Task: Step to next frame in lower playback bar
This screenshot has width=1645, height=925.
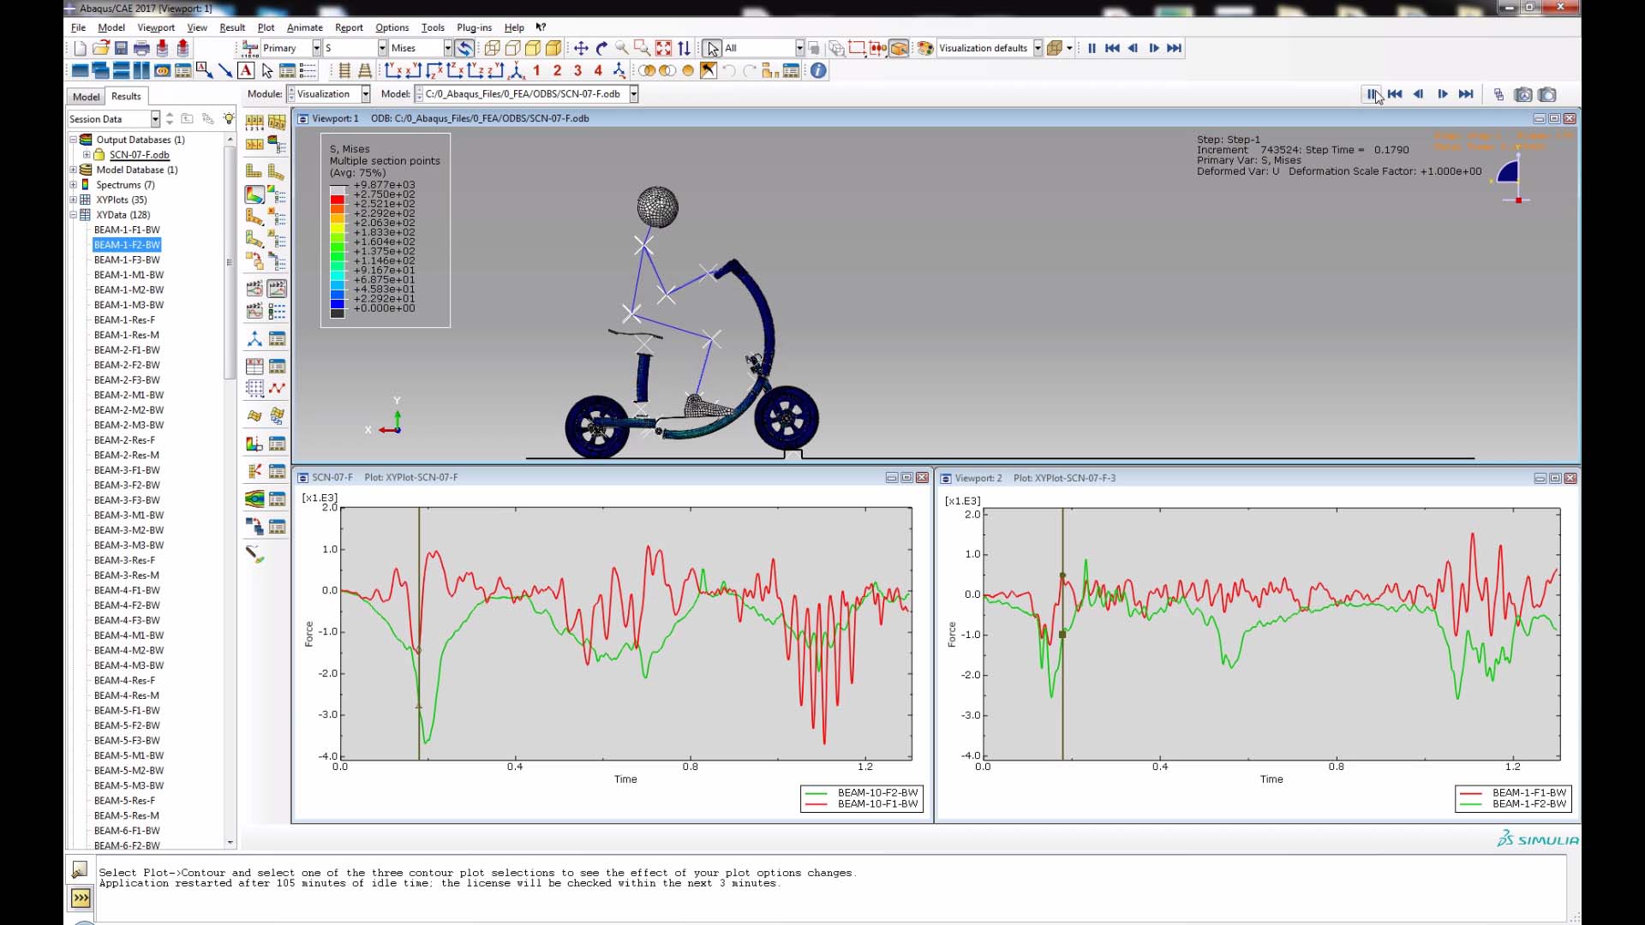Action: 1443,95
